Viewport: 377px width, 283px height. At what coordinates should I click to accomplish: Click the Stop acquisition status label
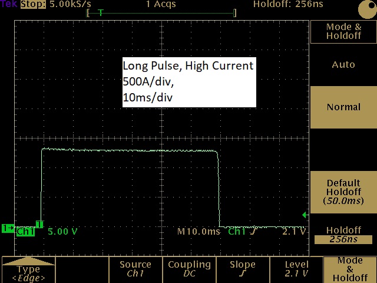pos(33,4)
